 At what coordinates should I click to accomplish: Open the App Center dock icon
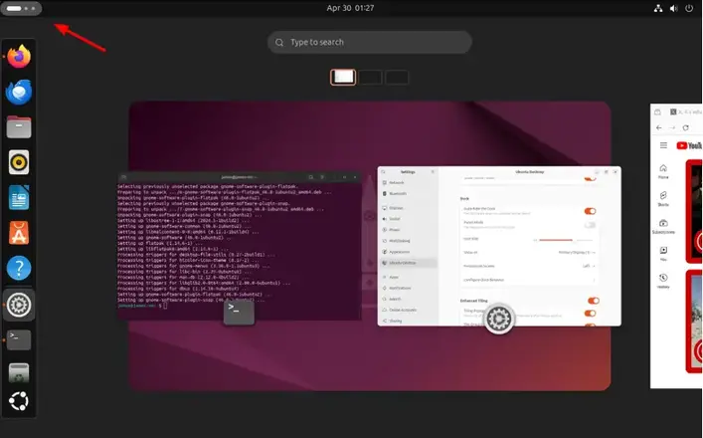[x=19, y=233]
